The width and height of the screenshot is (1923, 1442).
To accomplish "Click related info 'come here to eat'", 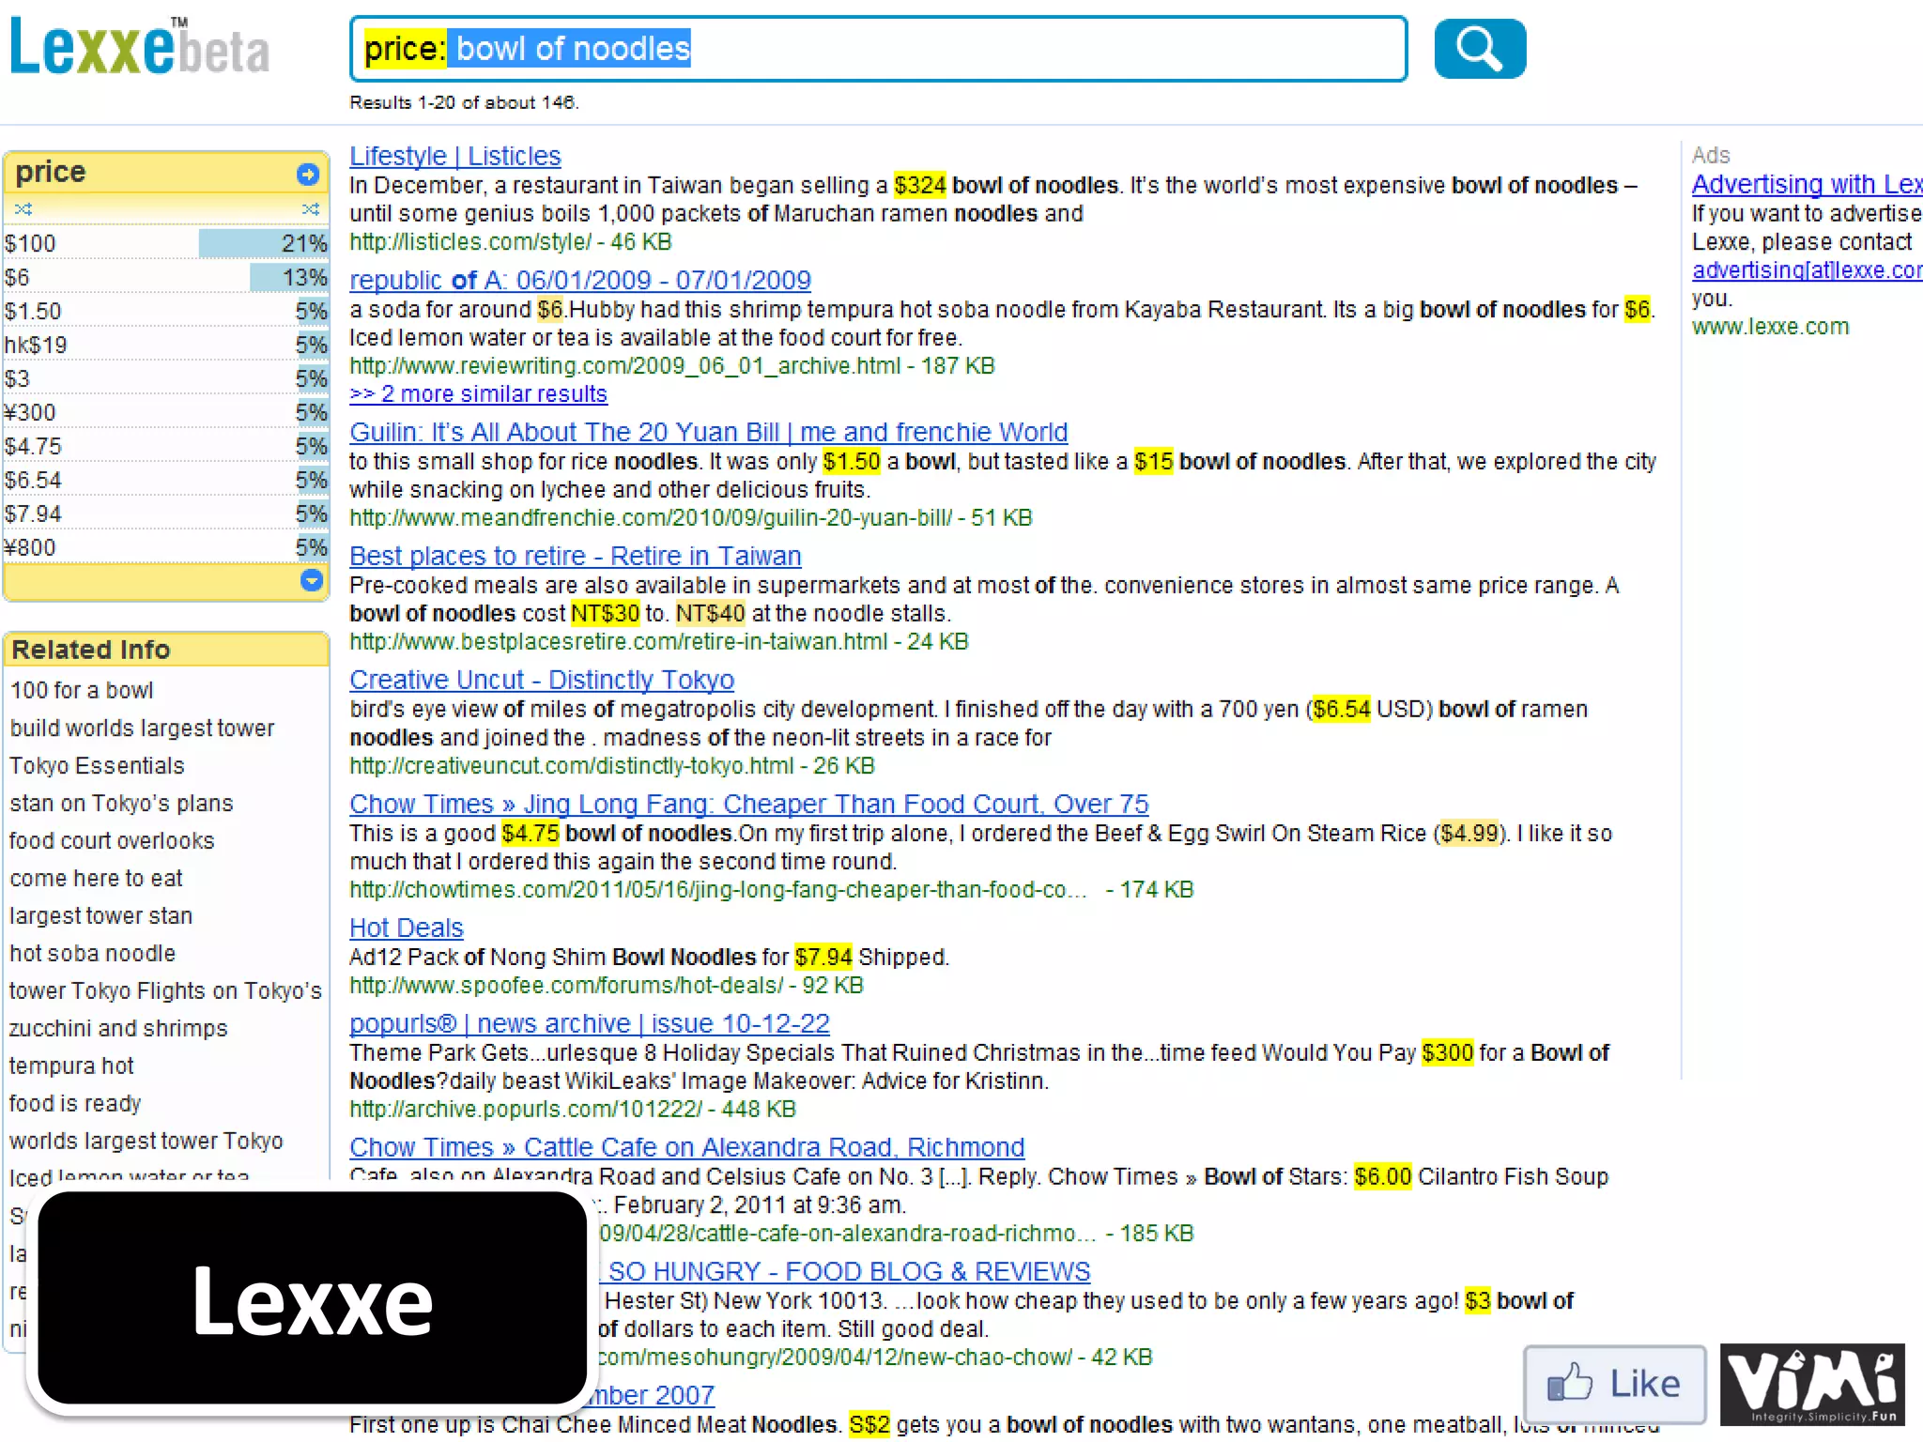I will click(x=96, y=878).
